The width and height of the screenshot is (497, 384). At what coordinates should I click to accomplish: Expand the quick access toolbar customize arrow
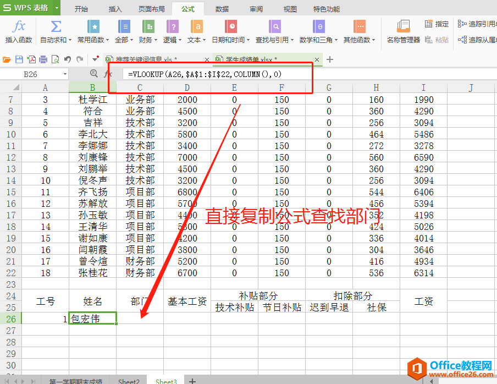(x=95, y=59)
